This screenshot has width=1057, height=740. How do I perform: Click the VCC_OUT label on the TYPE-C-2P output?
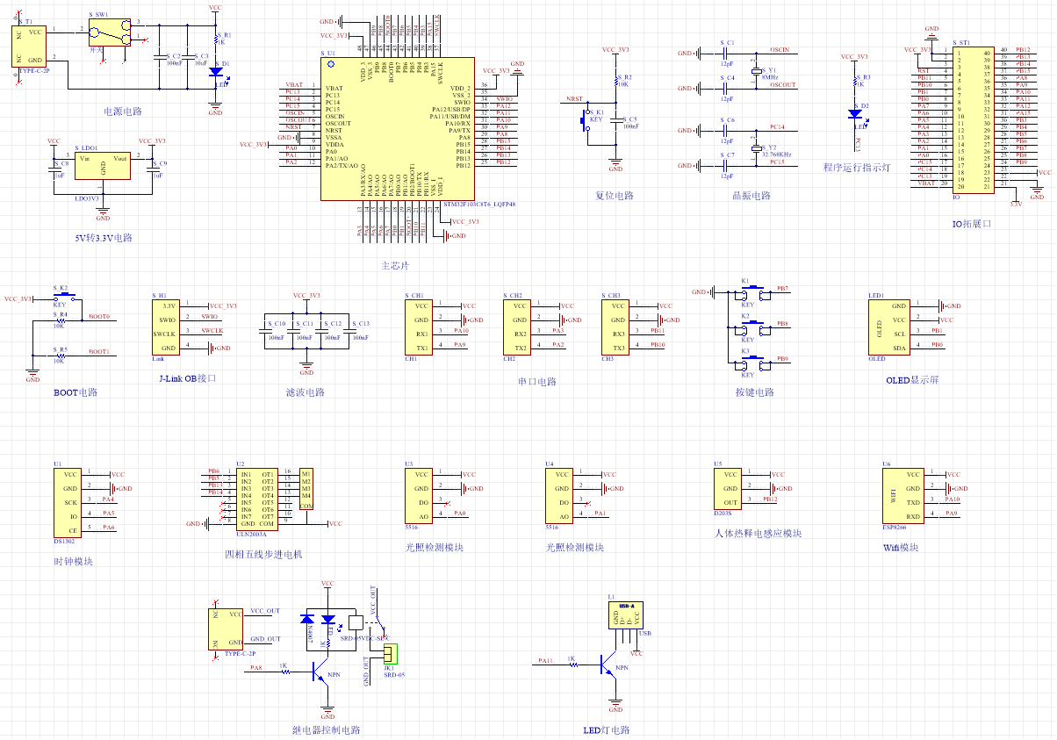(x=264, y=610)
